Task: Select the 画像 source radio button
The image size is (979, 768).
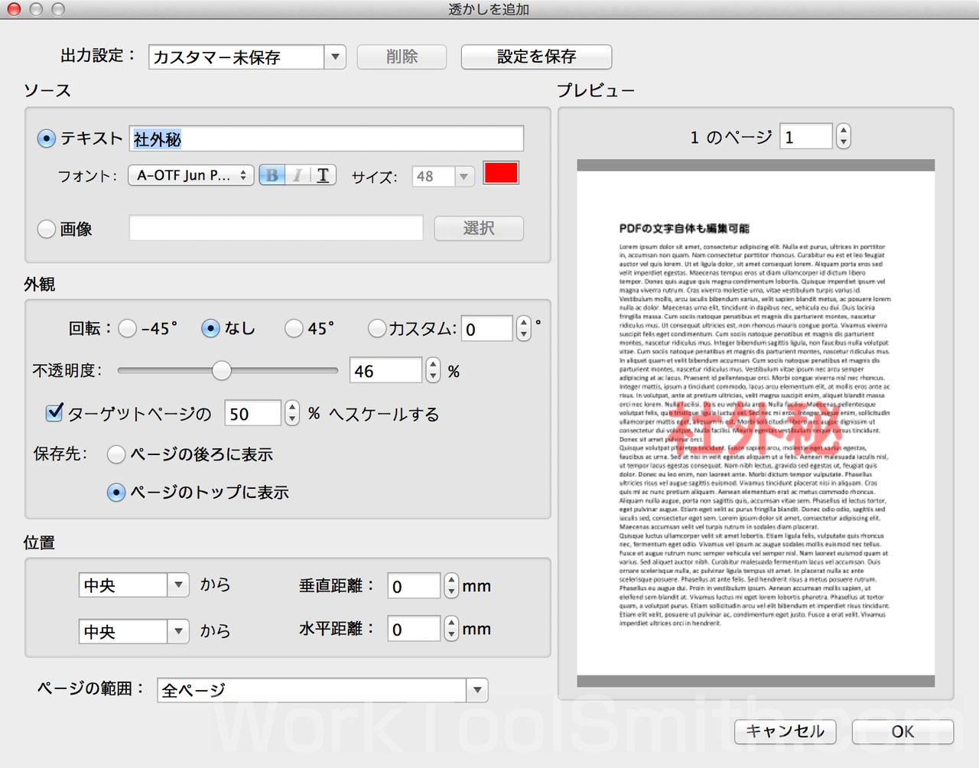Action: pyautogui.click(x=47, y=229)
